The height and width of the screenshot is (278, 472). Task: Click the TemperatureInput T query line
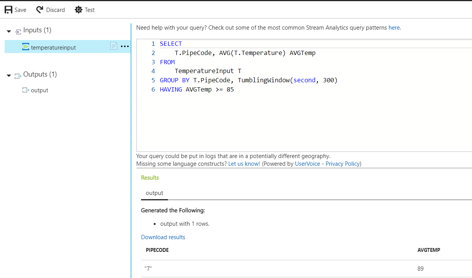[x=208, y=71]
